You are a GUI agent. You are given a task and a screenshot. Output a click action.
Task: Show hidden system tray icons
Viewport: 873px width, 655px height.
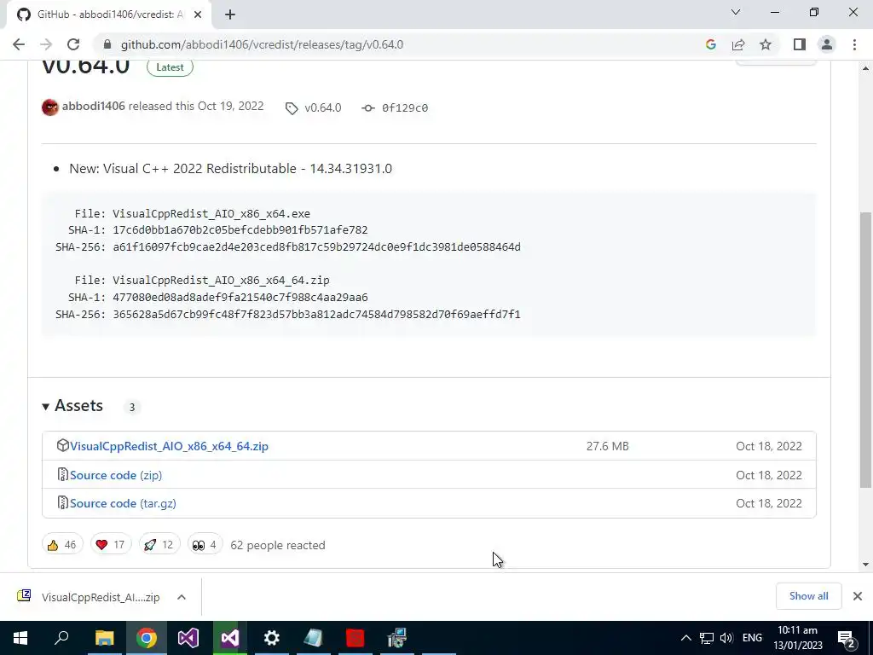686,638
